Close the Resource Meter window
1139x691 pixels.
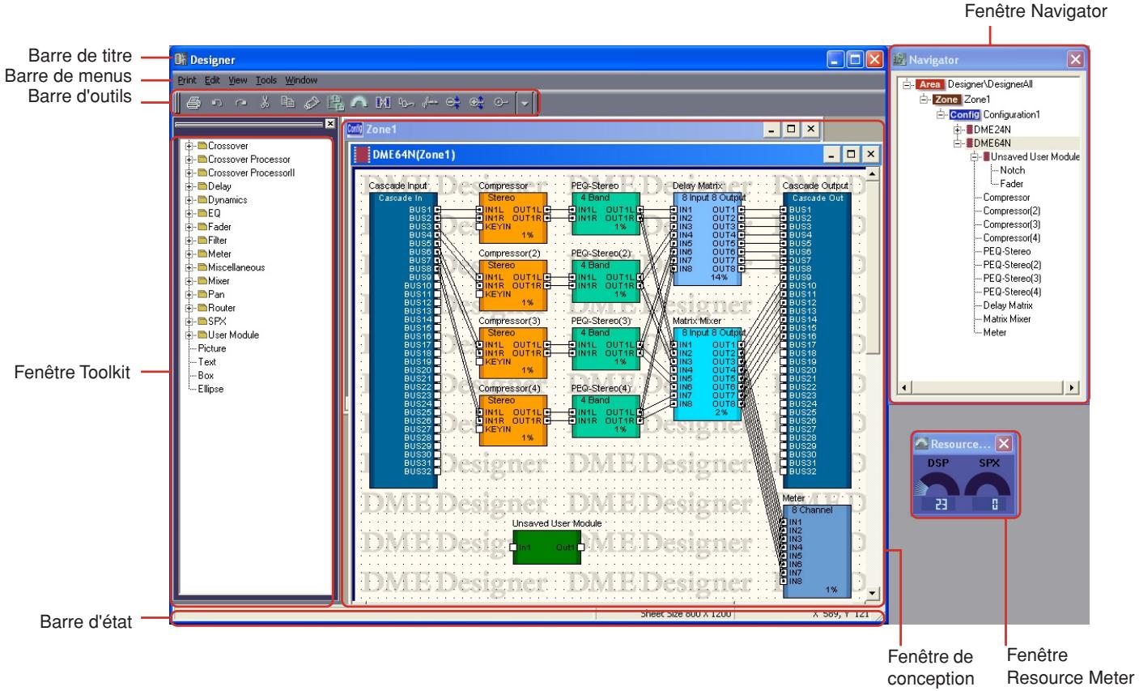1003,443
